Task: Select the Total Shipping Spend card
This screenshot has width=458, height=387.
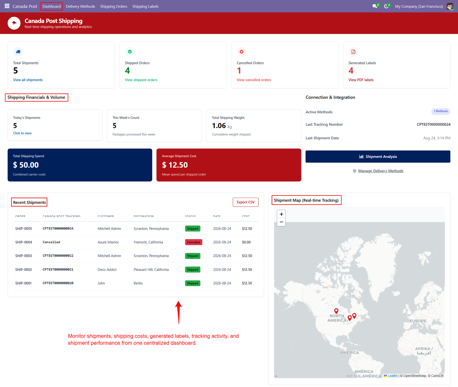Action: pos(80,165)
